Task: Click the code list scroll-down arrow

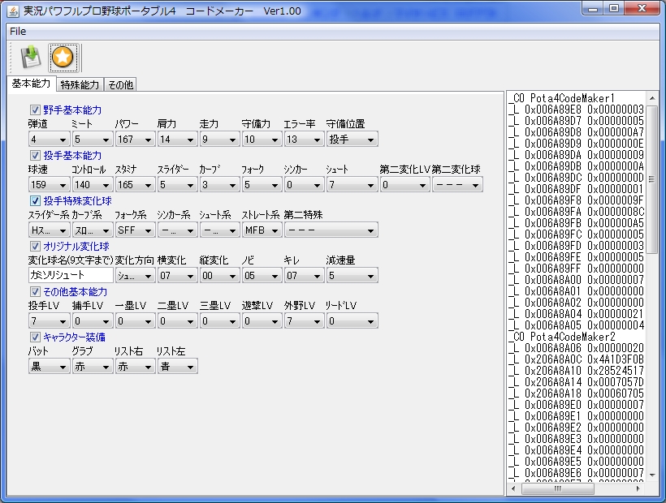Action: pos(651,475)
